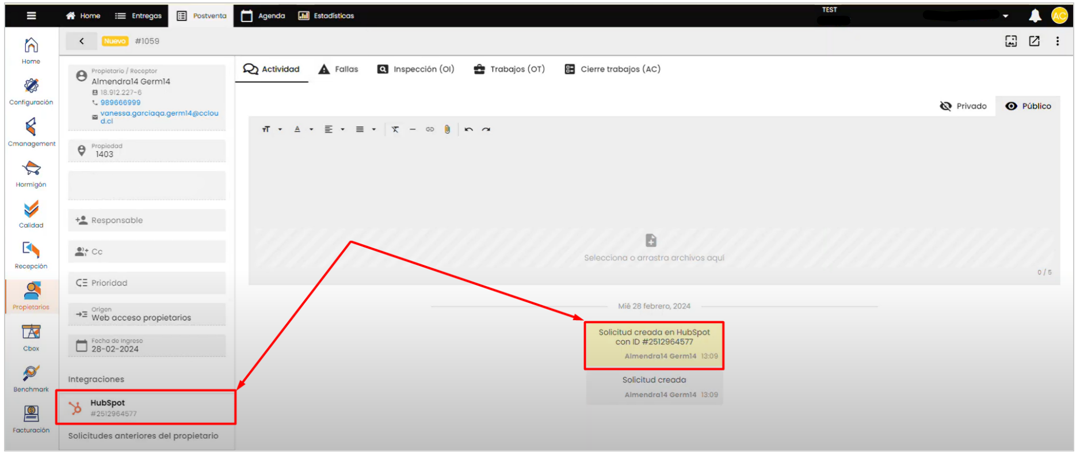
Task: Click the clear formatting icon
Action: [x=395, y=130]
